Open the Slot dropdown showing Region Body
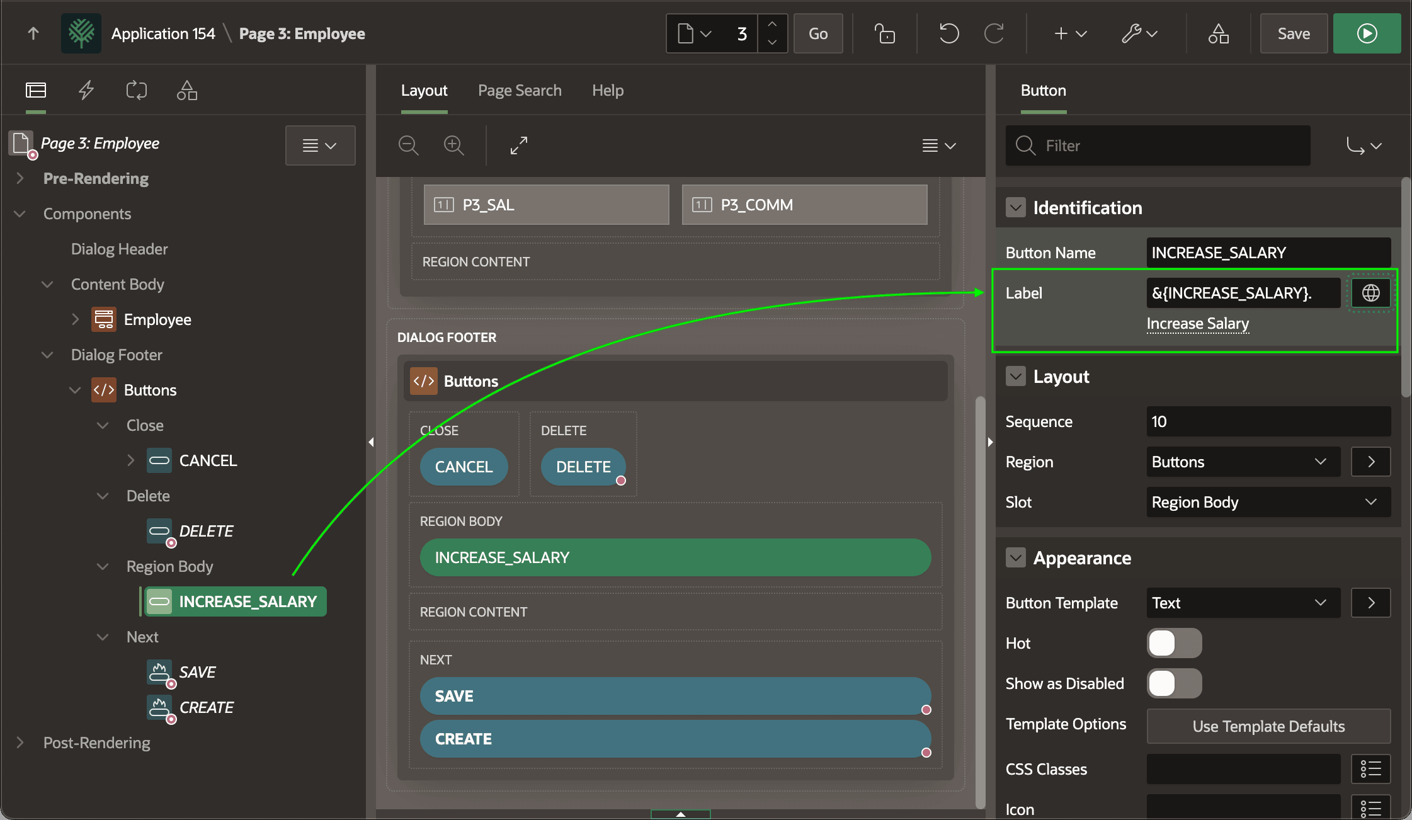 (1268, 502)
